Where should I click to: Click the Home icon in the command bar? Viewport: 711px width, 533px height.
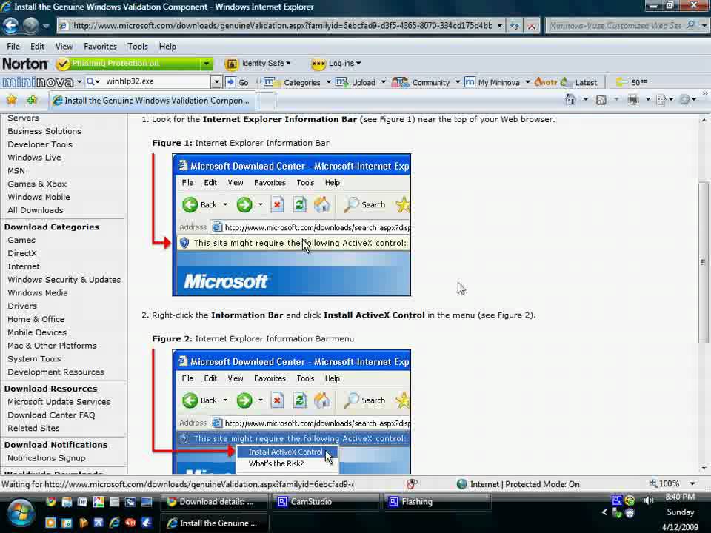click(570, 99)
